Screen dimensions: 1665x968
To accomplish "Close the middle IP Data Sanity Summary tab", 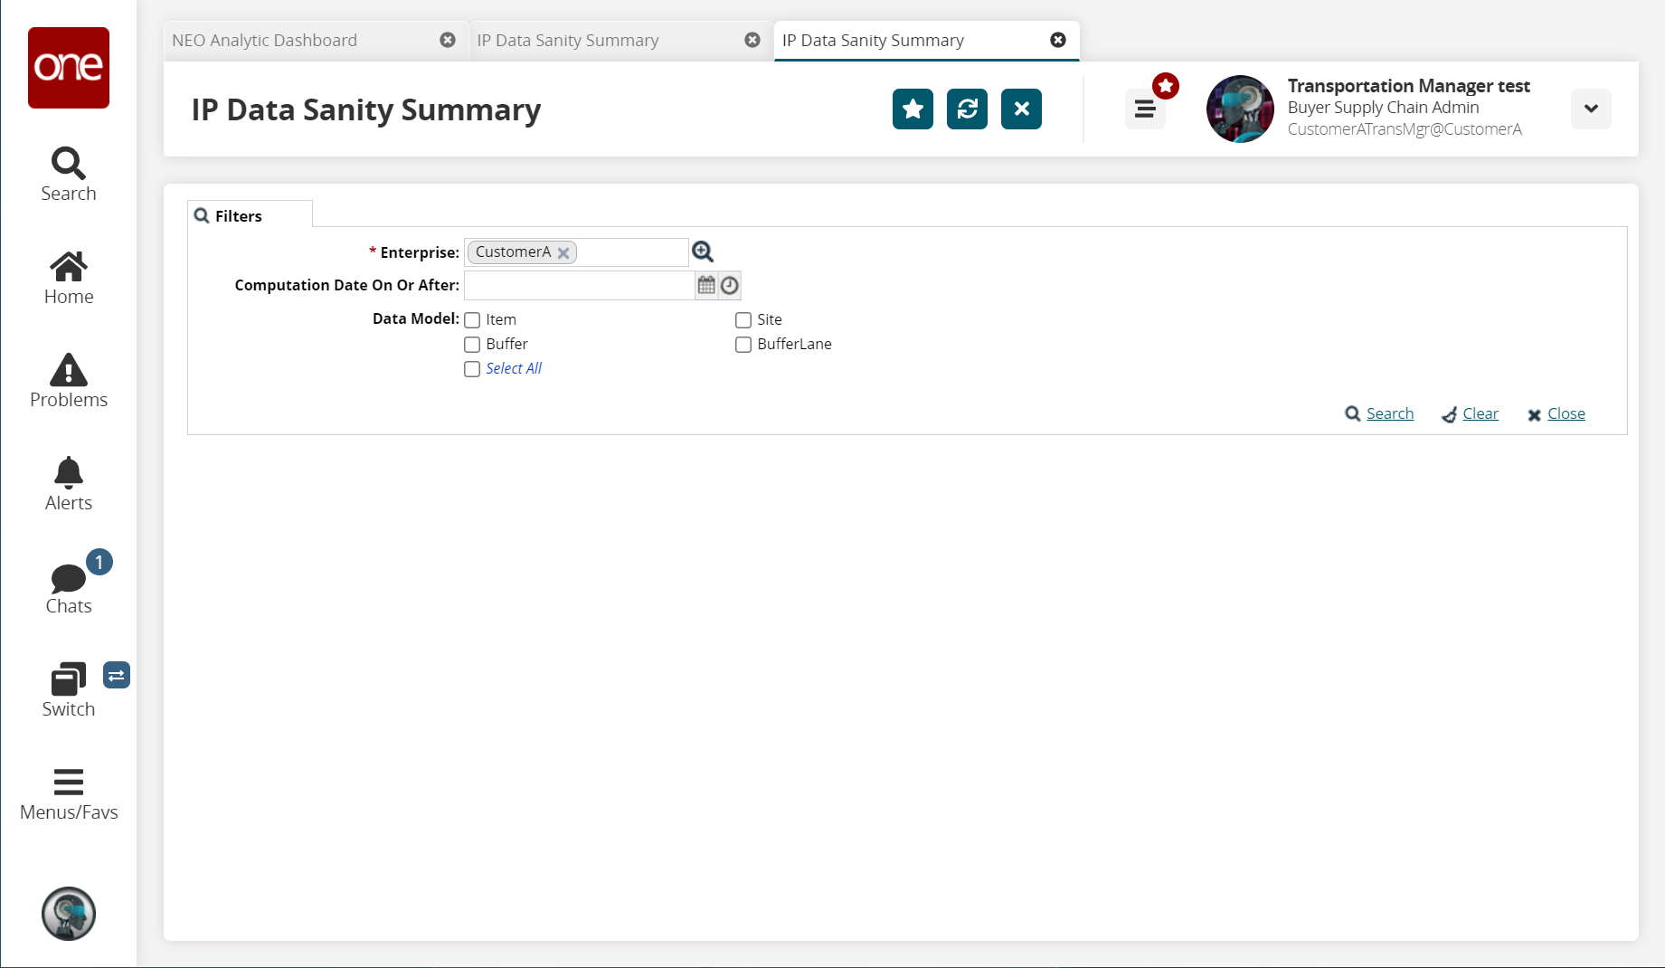I will click(752, 40).
